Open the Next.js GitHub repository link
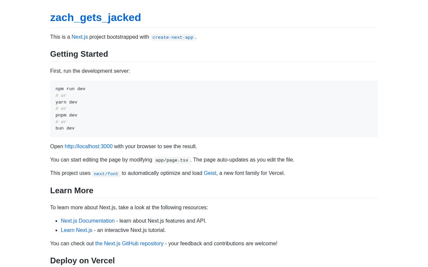Viewport: 428px width, 267px height. coord(129,244)
